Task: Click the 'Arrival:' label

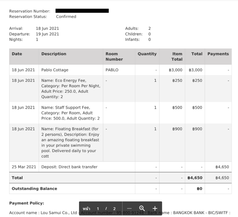Action: tap(16, 29)
